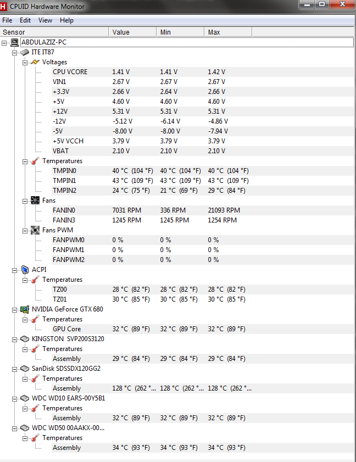Open the File menu

(x=7, y=20)
